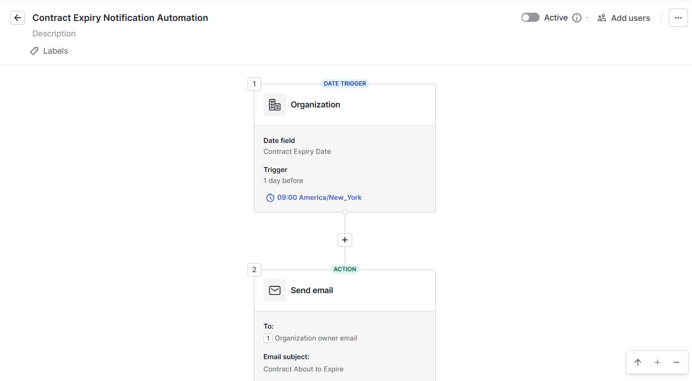
Task: Click the Organization building icon
Action: click(x=275, y=105)
